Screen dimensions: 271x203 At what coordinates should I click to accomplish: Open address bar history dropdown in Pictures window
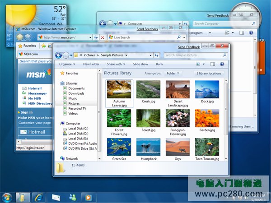coord(150,55)
